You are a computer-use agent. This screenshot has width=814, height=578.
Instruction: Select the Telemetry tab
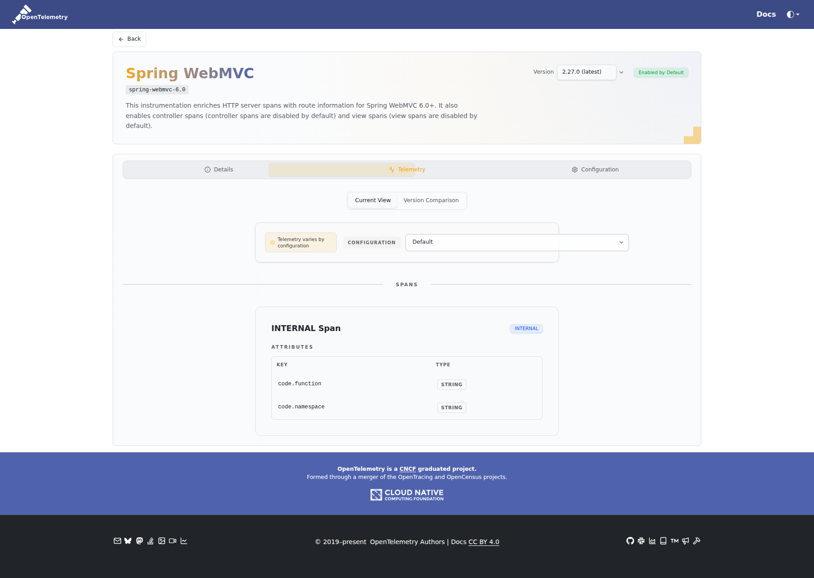click(x=407, y=170)
